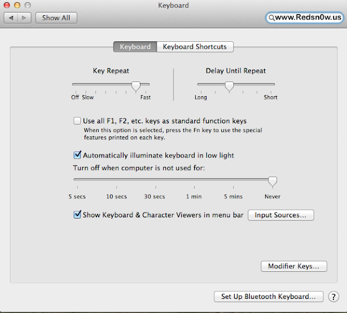Click into the search field
The image size is (347, 313).
(x=305, y=18)
